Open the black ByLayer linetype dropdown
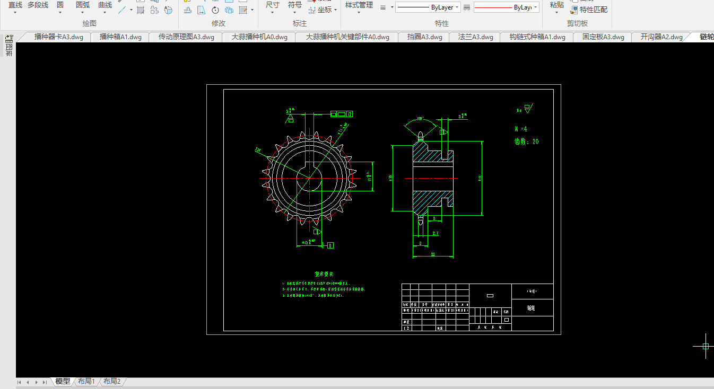Image resolution: width=714 pixels, height=389 pixels. click(427, 7)
